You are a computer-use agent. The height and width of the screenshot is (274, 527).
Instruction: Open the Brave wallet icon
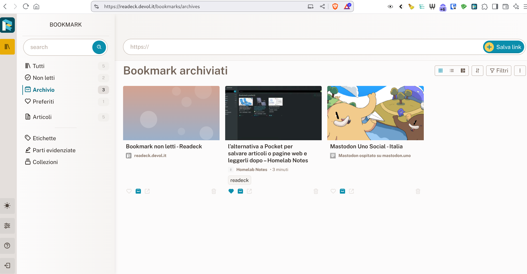(505, 6)
